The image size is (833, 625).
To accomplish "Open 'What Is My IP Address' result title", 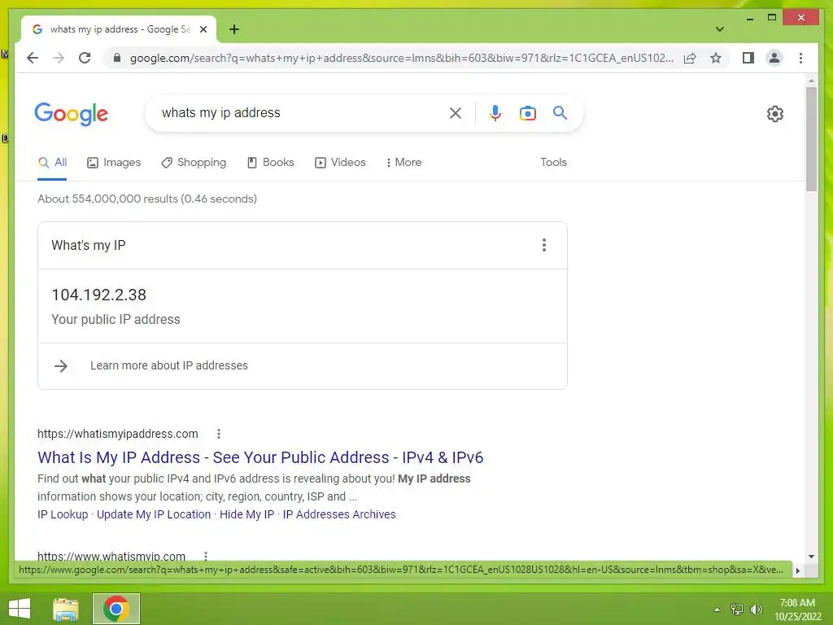I will point(260,457).
